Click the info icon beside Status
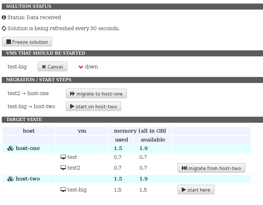Screen dimensions: 263x205 click(x=4, y=17)
